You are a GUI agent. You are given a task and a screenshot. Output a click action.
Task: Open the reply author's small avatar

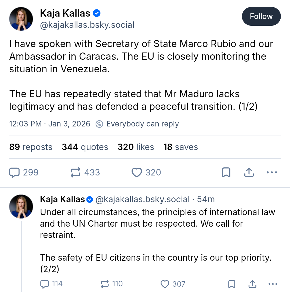click(x=21, y=207)
